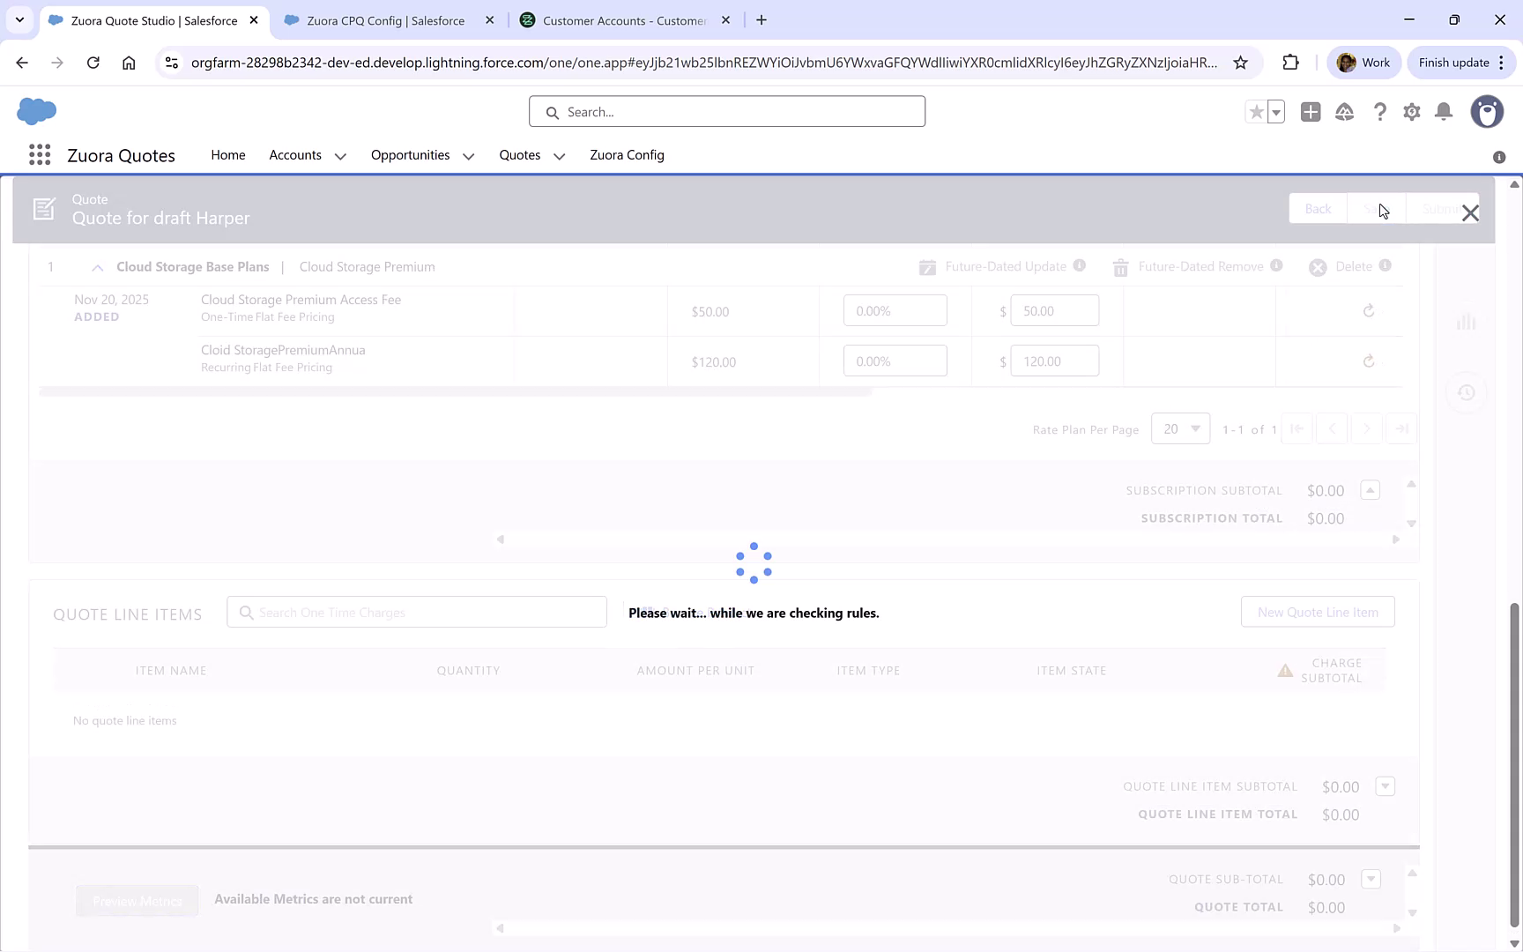Click the Back button in the quote header

[1318, 208]
